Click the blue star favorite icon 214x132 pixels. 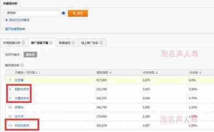coord(63,13)
